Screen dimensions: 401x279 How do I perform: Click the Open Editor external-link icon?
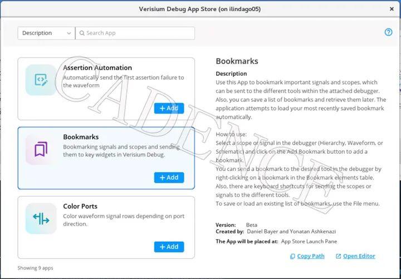coord(338,256)
